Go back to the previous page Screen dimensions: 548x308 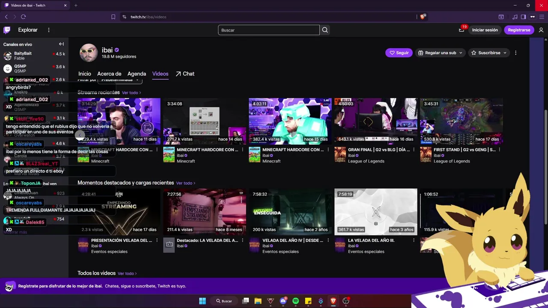6,17
